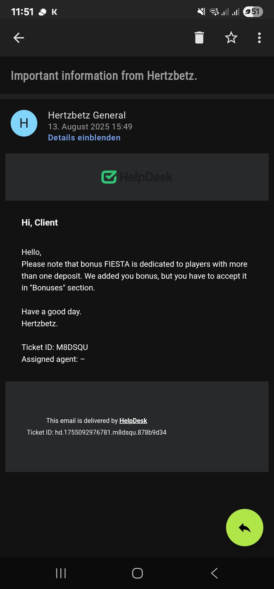Star this email as favorite
Screen dimensions: 274x589
pyautogui.click(x=231, y=38)
